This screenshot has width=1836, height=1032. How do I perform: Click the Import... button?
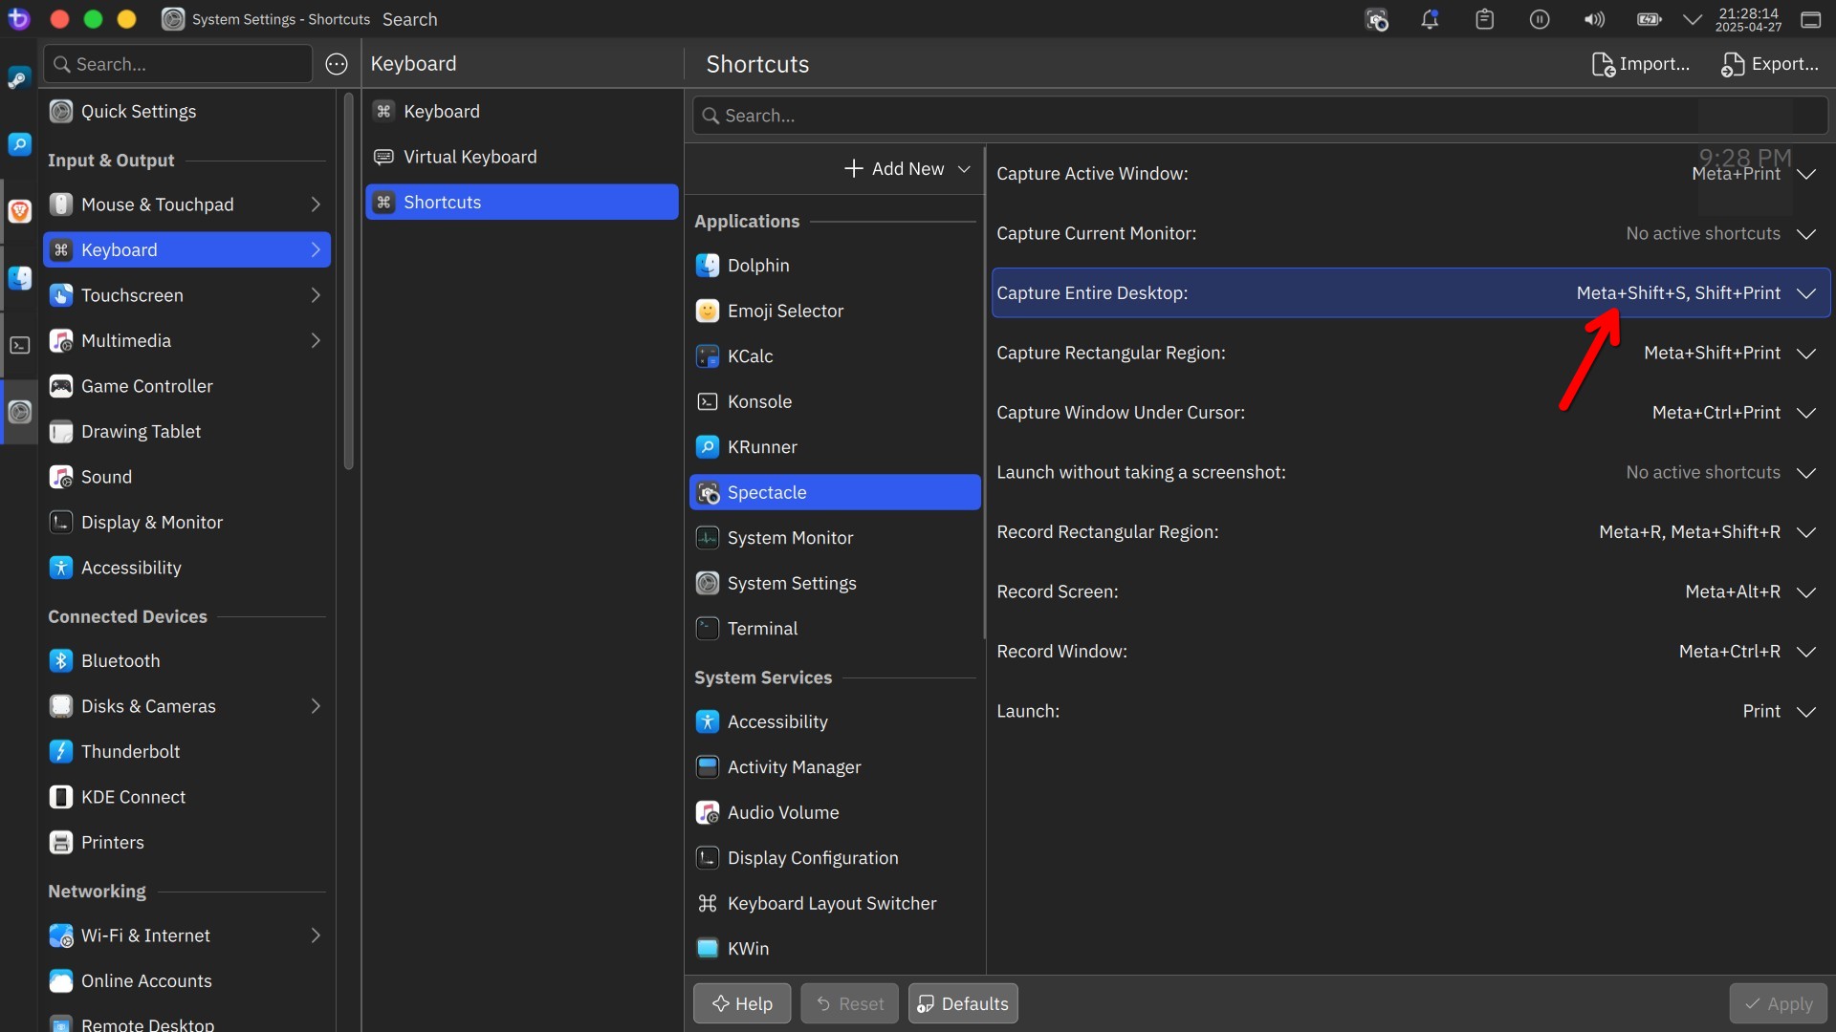(x=1641, y=64)
